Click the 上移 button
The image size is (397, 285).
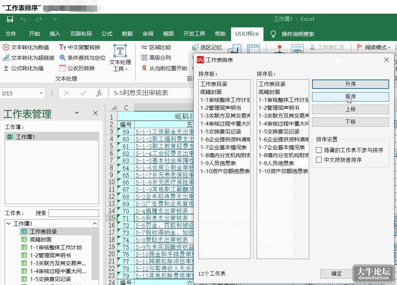(351, 109)
